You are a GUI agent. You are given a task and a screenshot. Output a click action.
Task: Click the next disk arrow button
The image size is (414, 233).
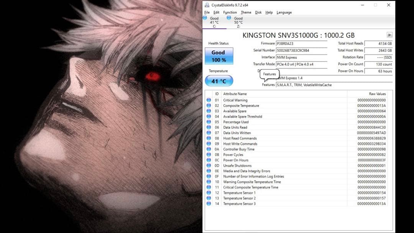point(389,35)
